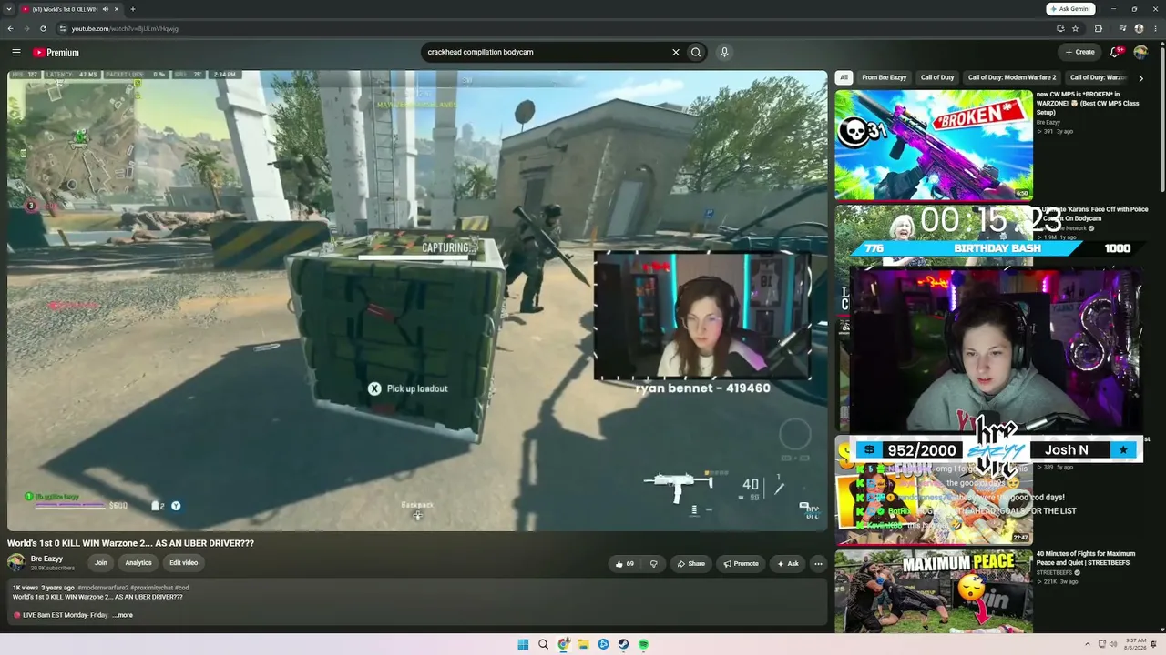Go back in browser history
This screenshot has height=655, width=1166.
[10, 28]
